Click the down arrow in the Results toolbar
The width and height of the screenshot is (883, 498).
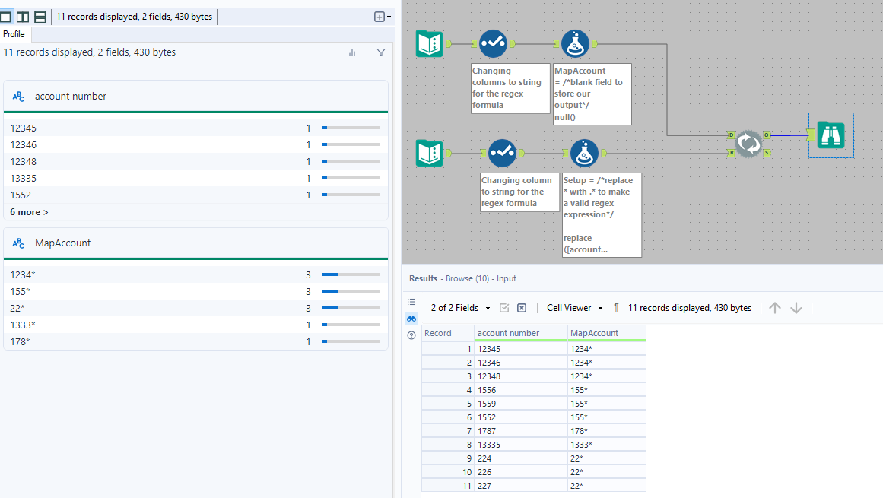796,307
